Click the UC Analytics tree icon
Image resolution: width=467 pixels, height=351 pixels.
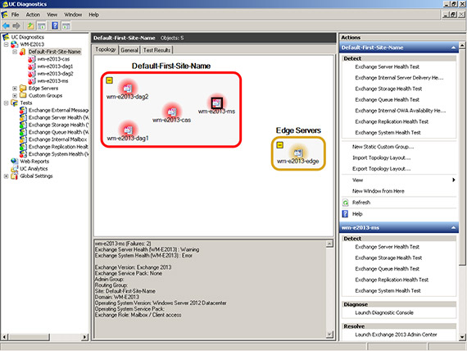(14, 169)
